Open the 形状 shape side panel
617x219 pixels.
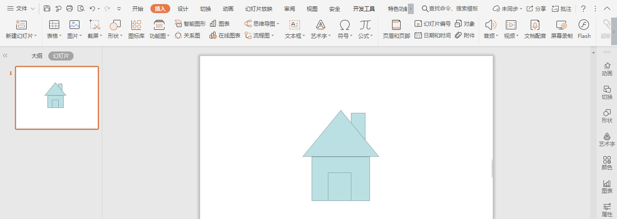coord(607,116)
